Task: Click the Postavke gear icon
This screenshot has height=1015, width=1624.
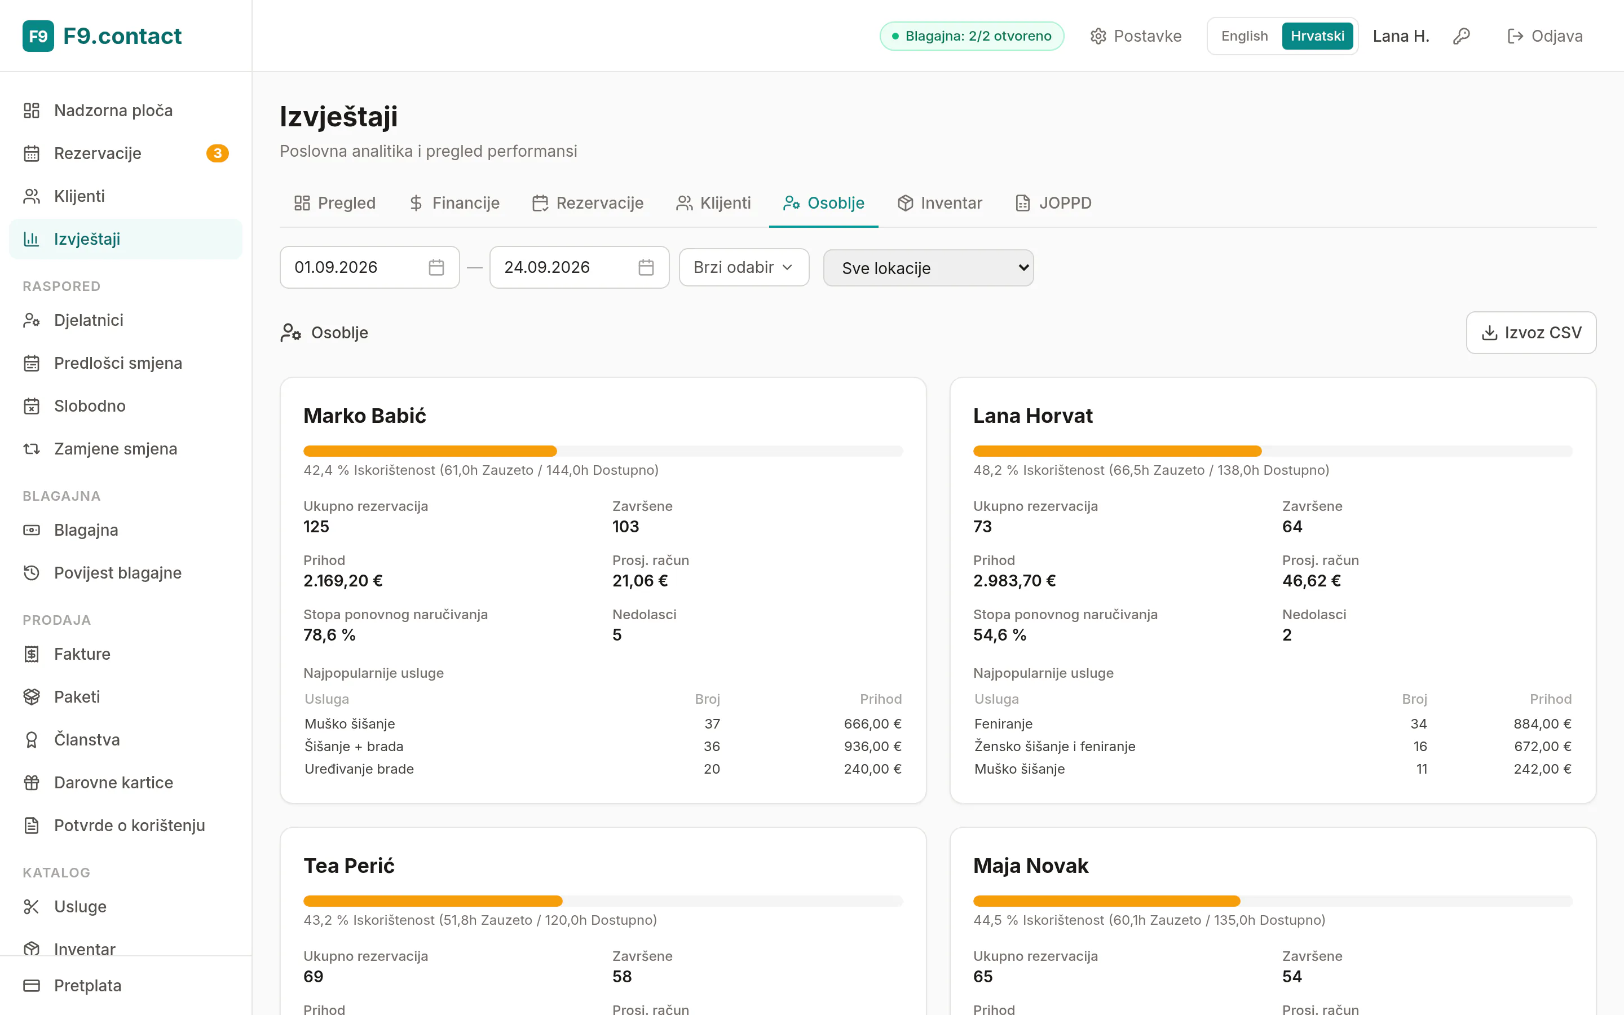Action: (1098, 36)
